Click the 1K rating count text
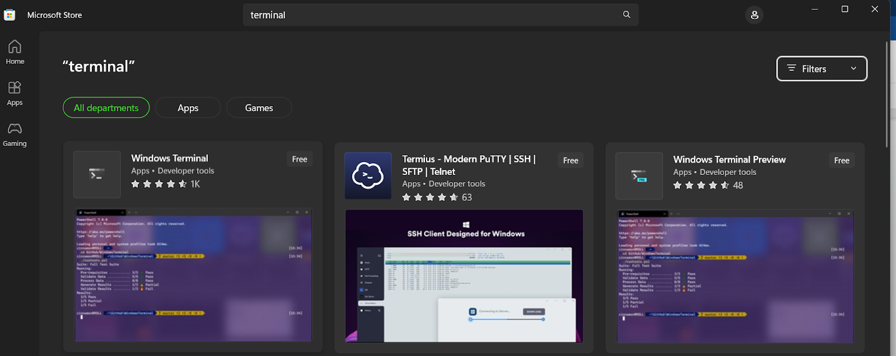 tap(195, 184)
